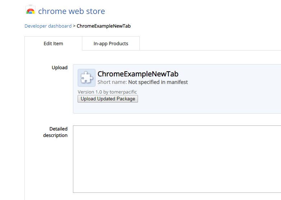
Task: Click the "Short name:" label text
Action: (112, 82)
